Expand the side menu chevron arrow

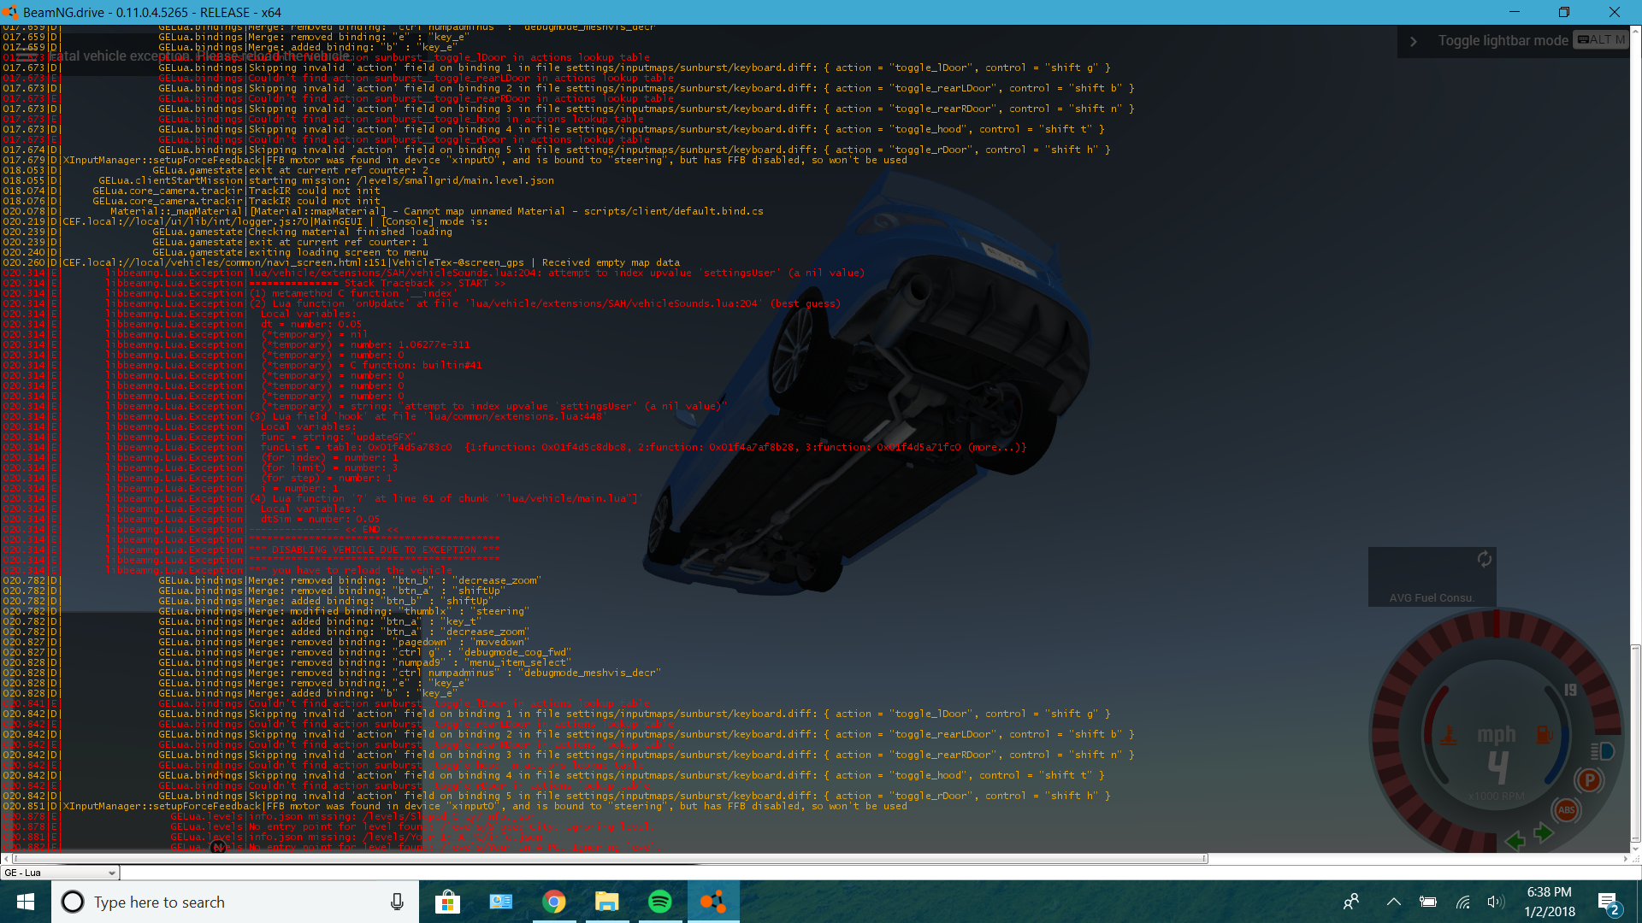1414,41
